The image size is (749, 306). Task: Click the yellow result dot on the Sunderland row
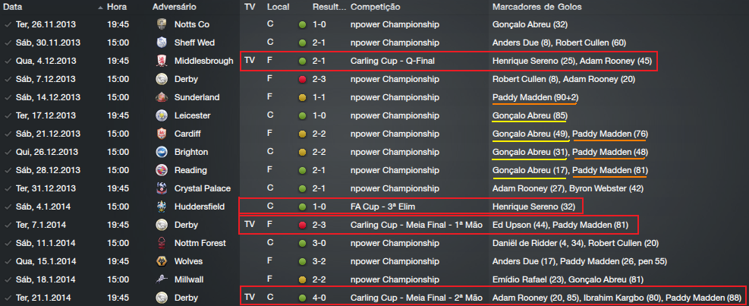pos(303,97)
